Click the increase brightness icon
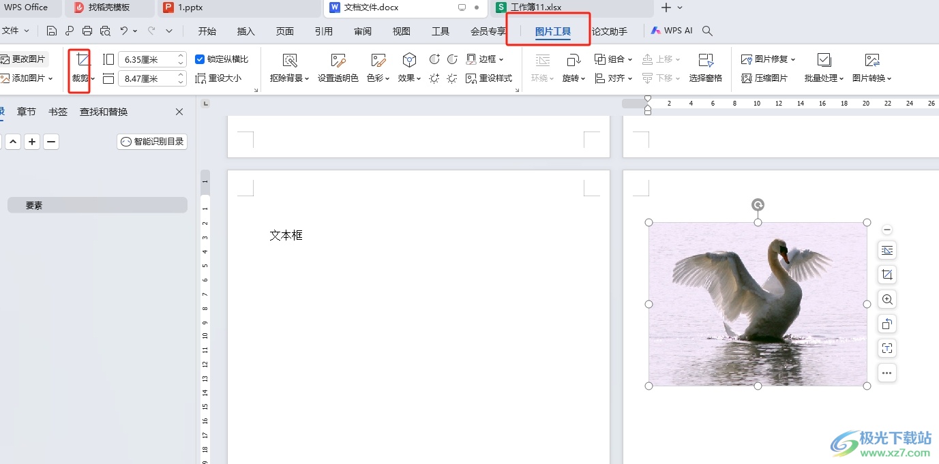This screenshot has width=939, height=464. pos(434,78)
